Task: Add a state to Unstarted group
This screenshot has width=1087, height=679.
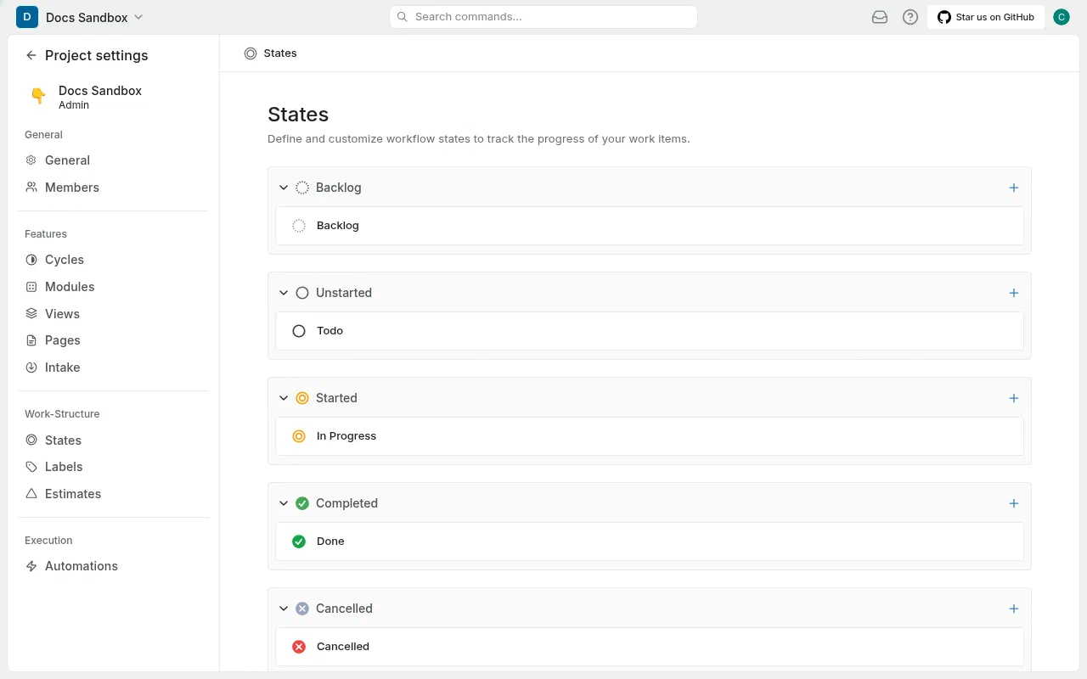Action: (1014, 293)
